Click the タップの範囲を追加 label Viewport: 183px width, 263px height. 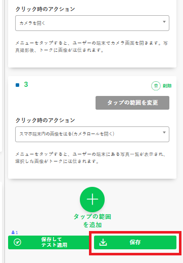point(93,221)
